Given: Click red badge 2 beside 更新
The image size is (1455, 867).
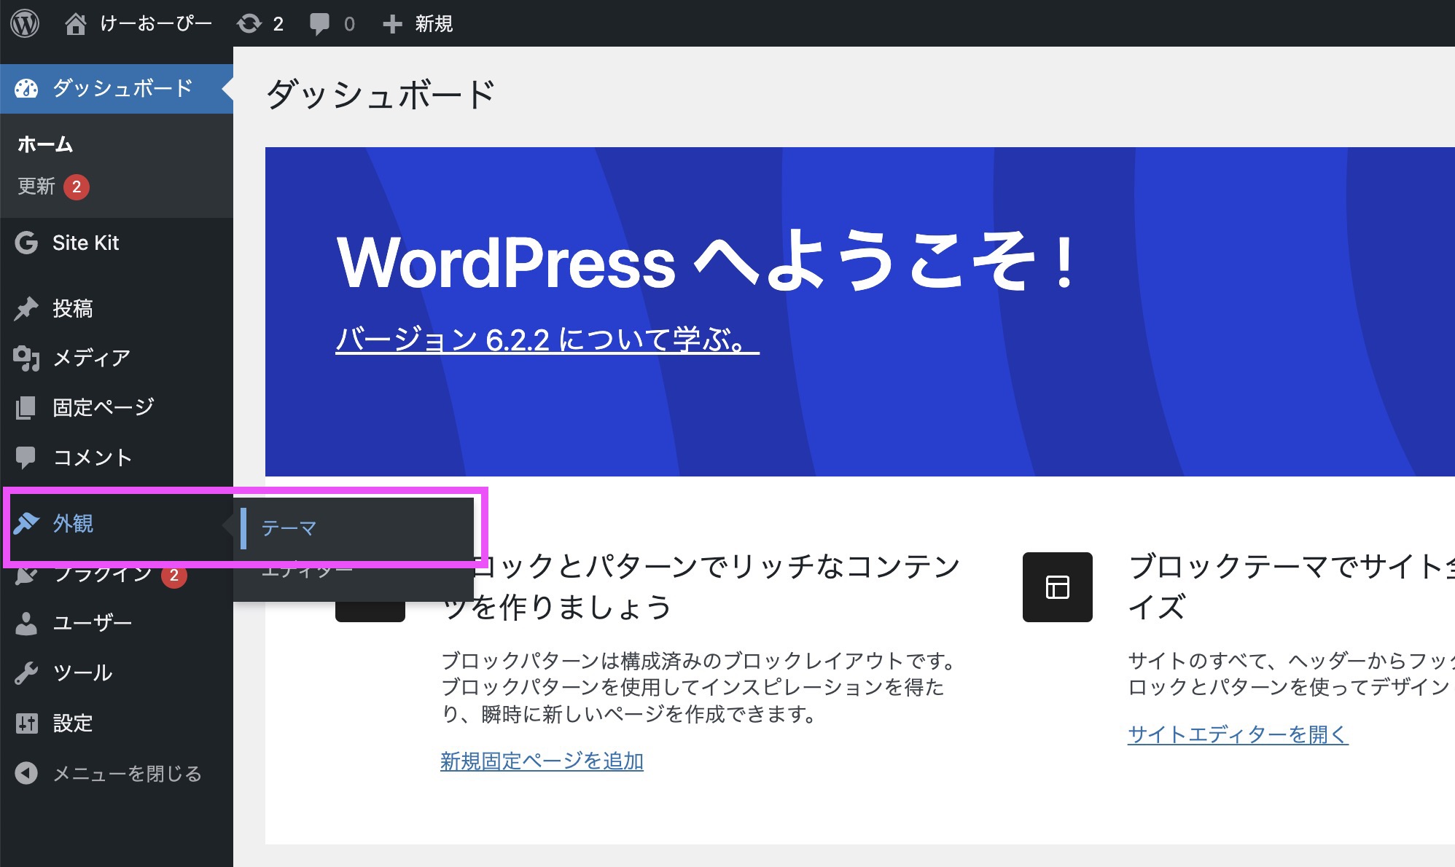Looking at the screenshot, I should click(77, 187).
